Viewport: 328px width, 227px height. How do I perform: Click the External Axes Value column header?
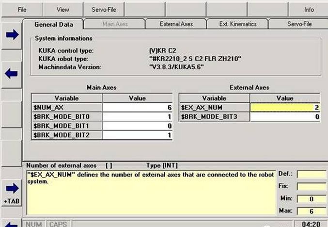(285, 98)
